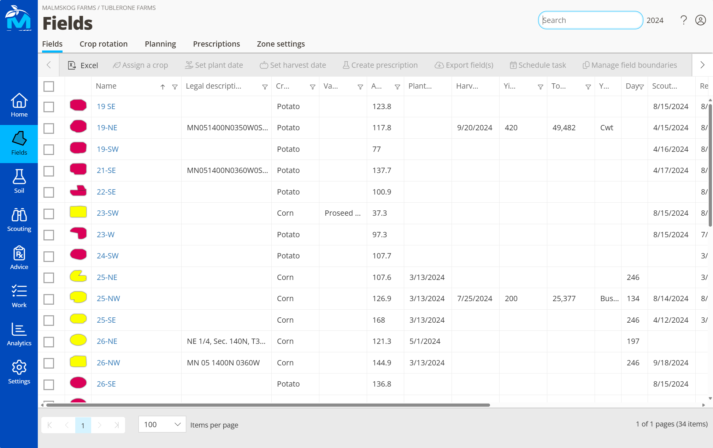Change the 2024 season year selector
Image resolution: width=713 pixels, height=448 pixels.
[655, 20]
